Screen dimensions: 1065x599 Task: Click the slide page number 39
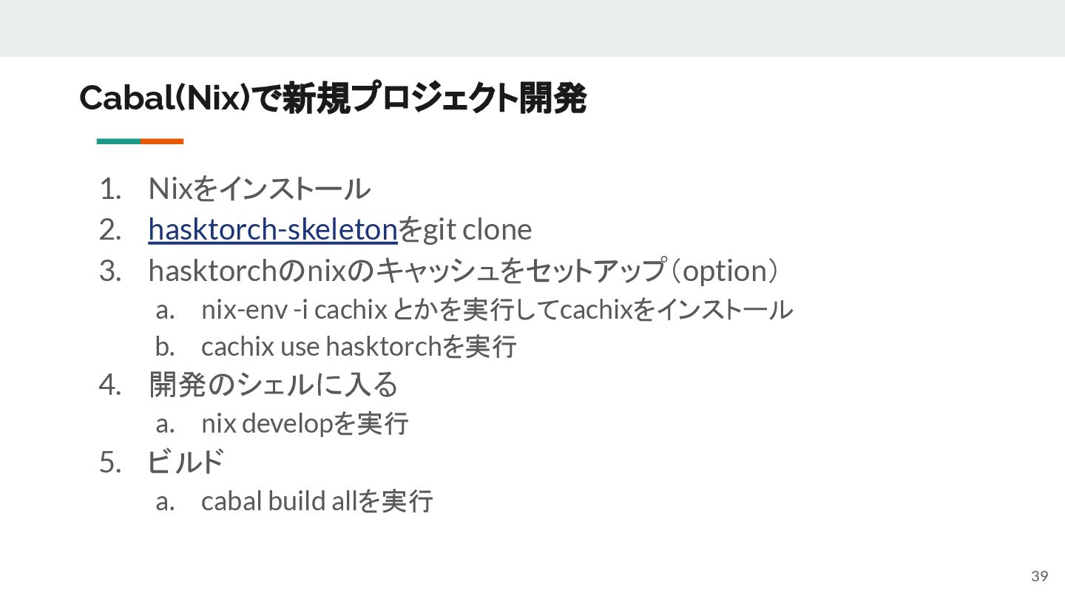tap(1039, 577)
